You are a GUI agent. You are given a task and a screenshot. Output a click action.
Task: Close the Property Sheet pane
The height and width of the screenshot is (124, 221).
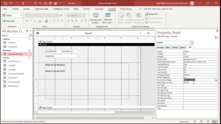pyautogui.click(x=217, y=31)
